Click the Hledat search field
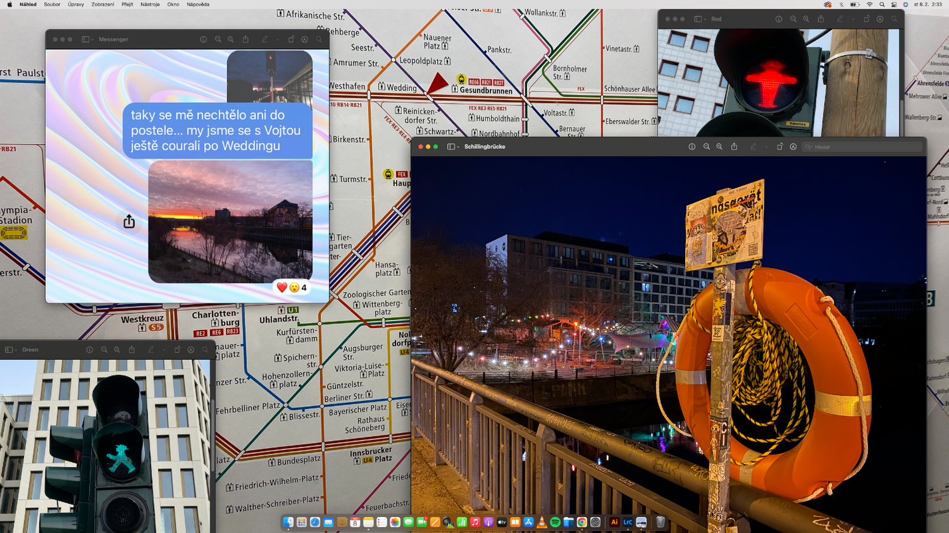Viewport: 949px width, 533px height. pyautogui.click(x=861, y=147)
